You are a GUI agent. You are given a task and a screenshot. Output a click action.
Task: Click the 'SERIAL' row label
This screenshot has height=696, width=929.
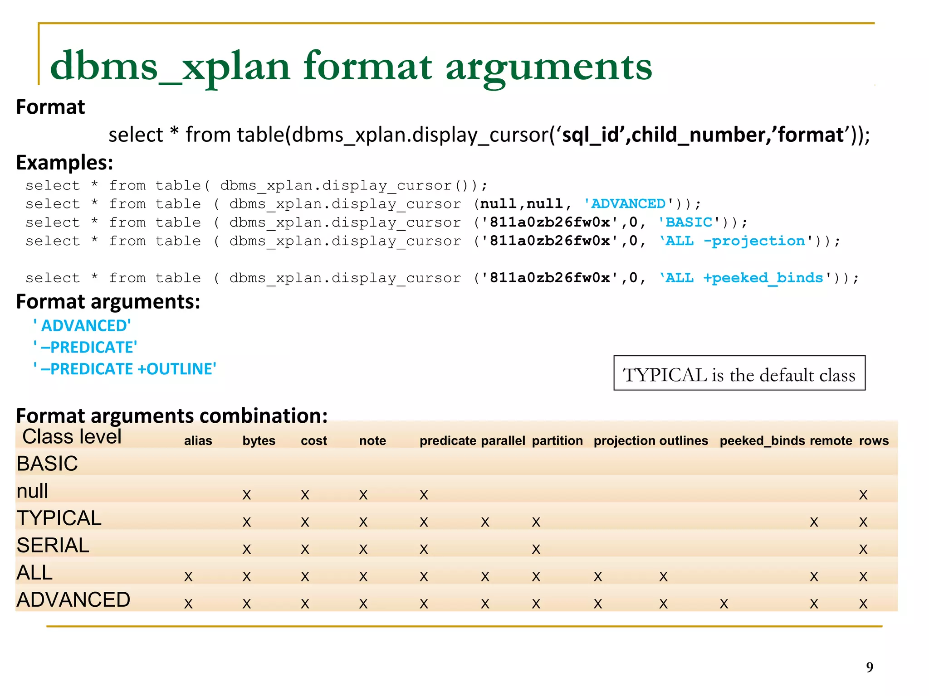pyautogui.click(x=53, y=546)
